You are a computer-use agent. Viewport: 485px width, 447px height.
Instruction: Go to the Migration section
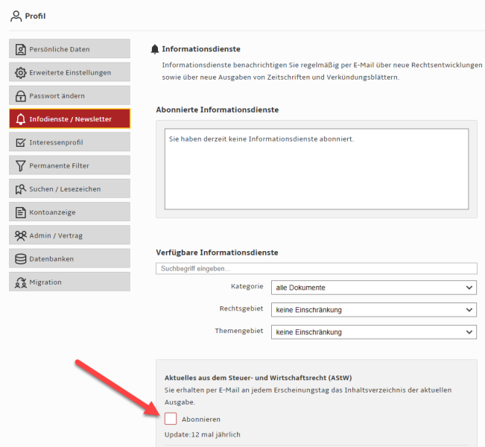[x=69, y=282]
